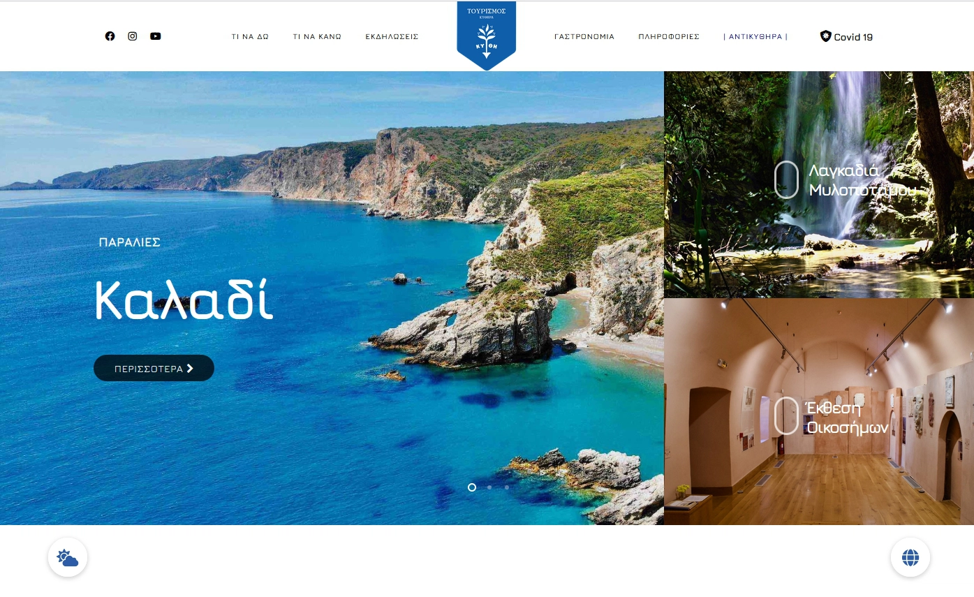Click the blue Kythera Tourism logo
The width and height of the screenshot is (974, 597).
tap(487, 36)
